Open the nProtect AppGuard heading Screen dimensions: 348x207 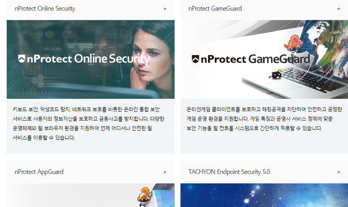[x=39, y=172]
